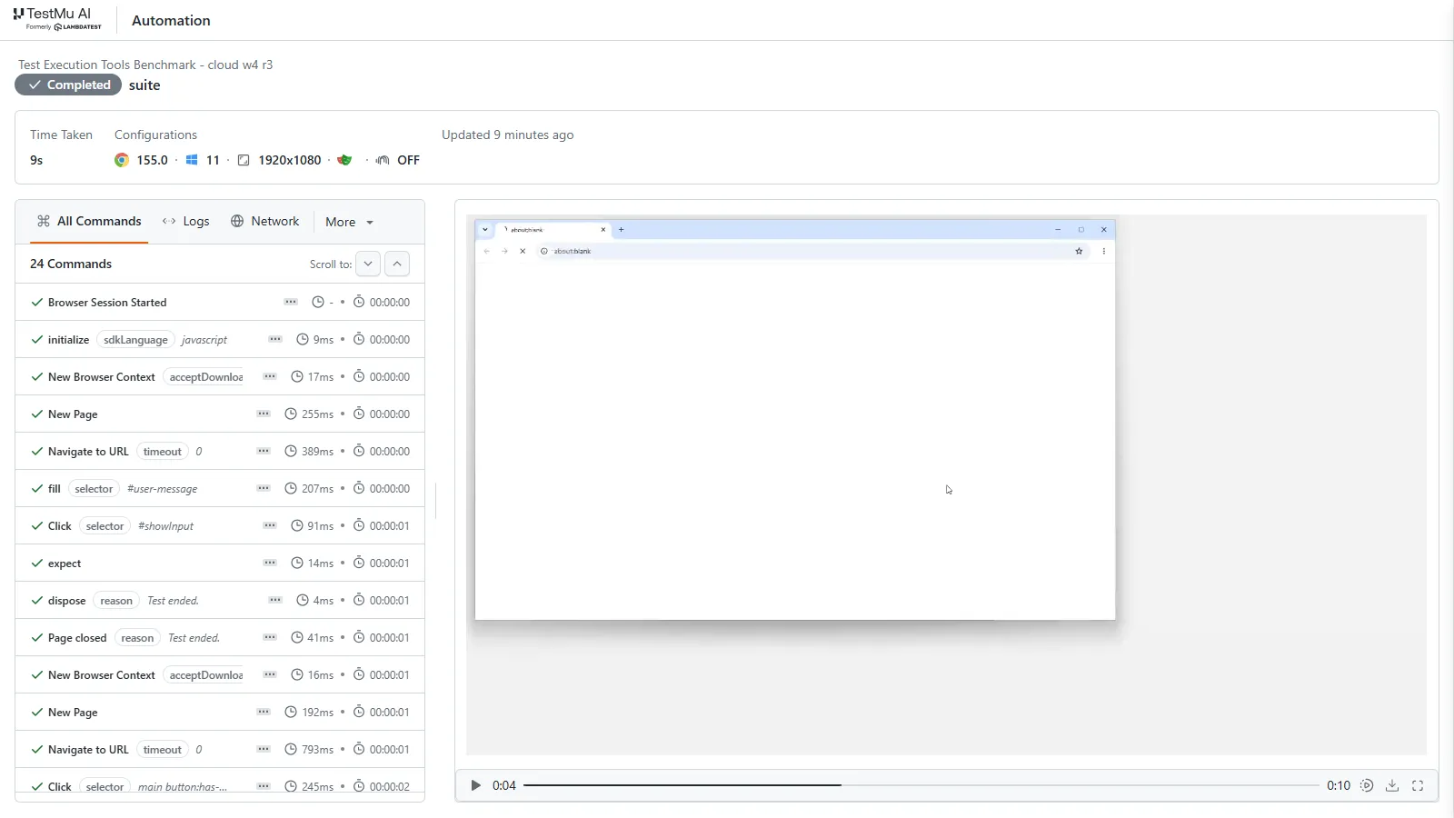Open options menu for expect command
The image size is (1454, 818).
pyautogui.click(x=270, y=563)
